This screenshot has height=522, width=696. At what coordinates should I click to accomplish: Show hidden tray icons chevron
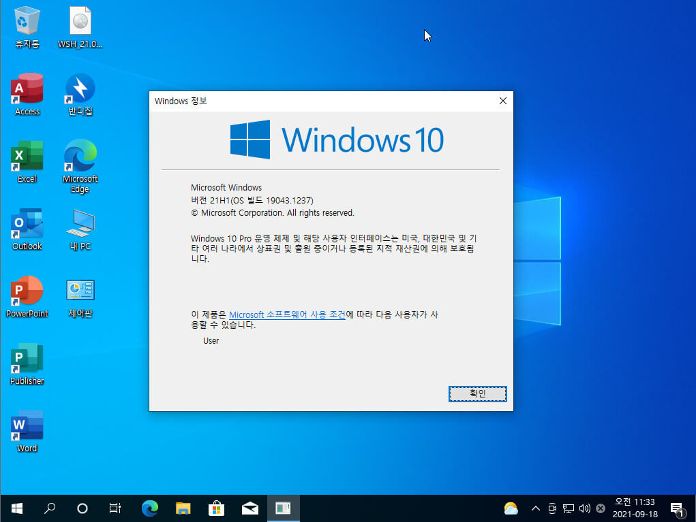coord(536,508)
